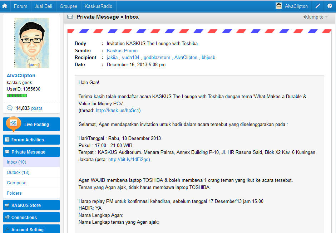Open KASKUS Store section
The image size is (336, 233).
[31, 205]
